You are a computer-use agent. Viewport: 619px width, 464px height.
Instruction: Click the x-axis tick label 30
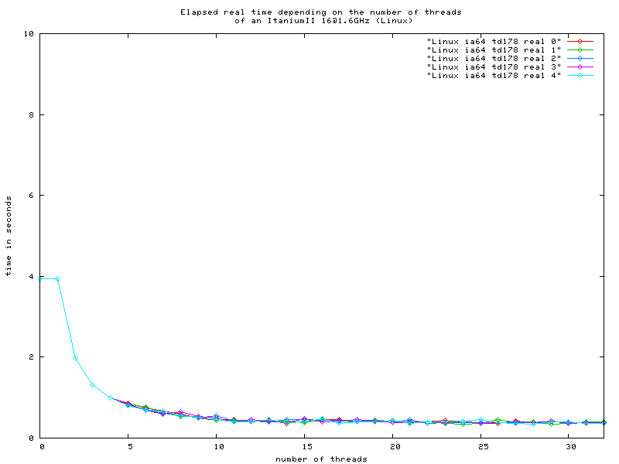[x=569, y=447]
